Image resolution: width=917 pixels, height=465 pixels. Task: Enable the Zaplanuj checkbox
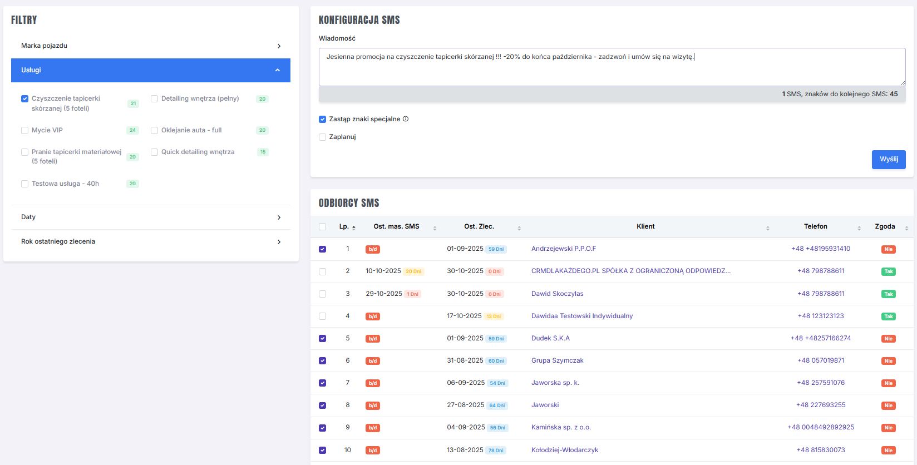323,137
